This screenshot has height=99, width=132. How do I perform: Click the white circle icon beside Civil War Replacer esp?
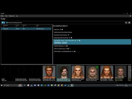tap(75, 51)
